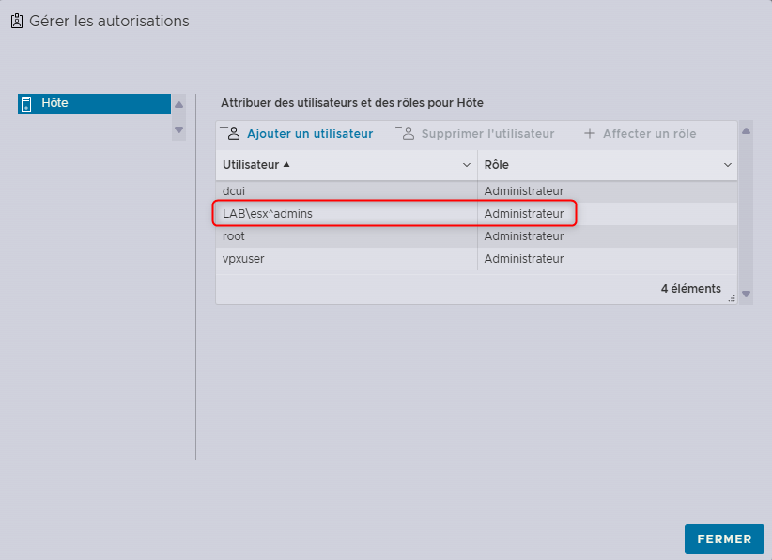Click the resize grip below 4 éléments
The width and height of the screenshot is (772, 560).
[732, 296]
